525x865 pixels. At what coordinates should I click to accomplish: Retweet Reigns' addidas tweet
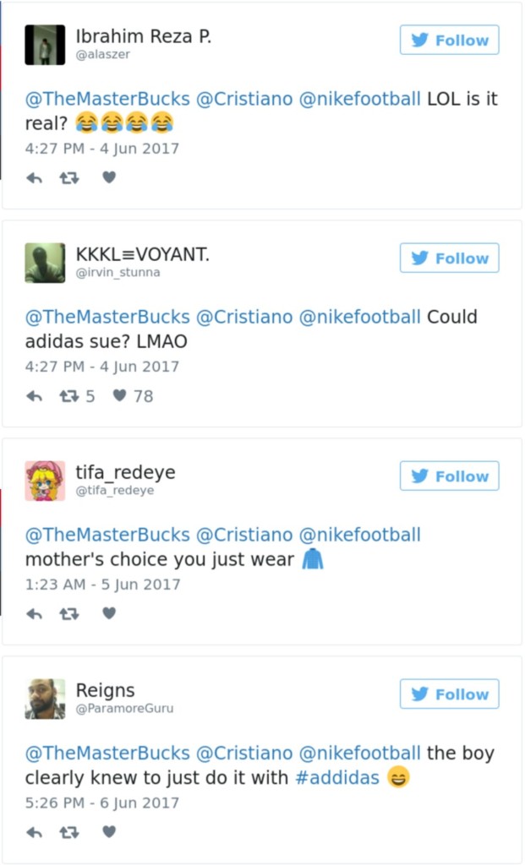click(x=69, y=831)
